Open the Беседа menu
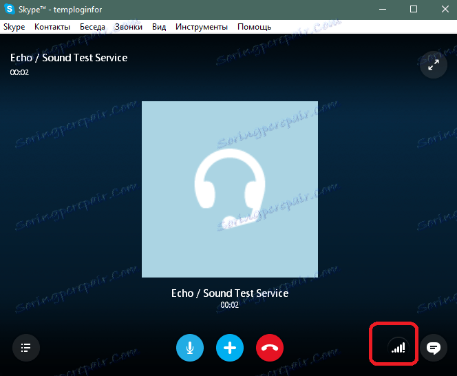 [x=92, y=27]
